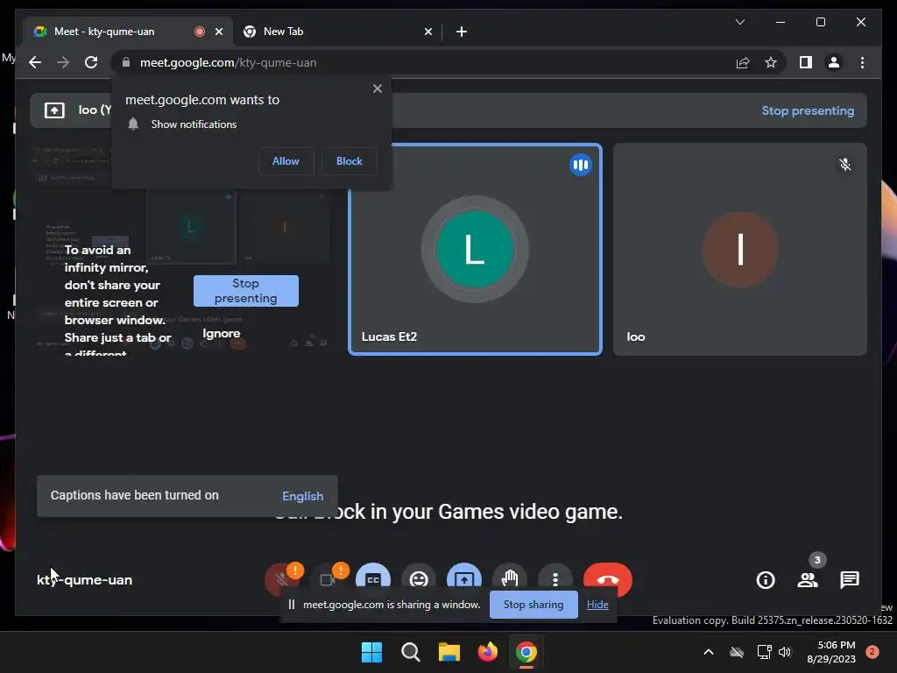This screenshot has width=897, height=673.
Task: Click the pause icon in sharing bar
Action: pyautogui.click(x=292, y=605)
